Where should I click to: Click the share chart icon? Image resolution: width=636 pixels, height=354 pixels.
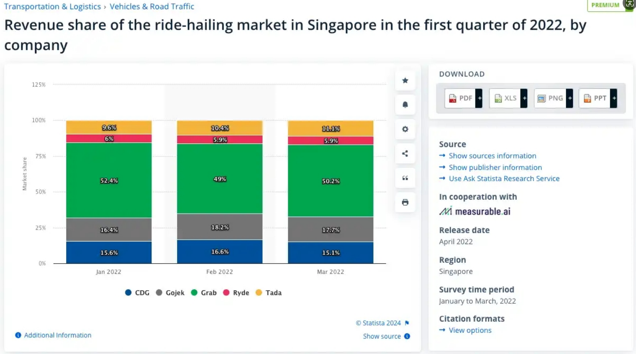[x=405, y=154]
